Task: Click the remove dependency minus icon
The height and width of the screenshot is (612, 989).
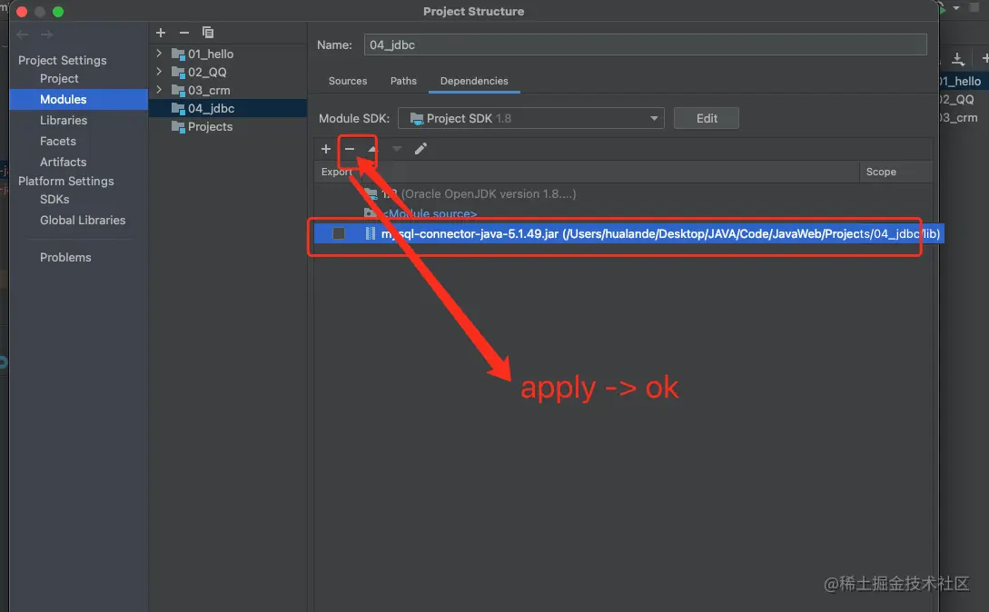Action: 350,149
